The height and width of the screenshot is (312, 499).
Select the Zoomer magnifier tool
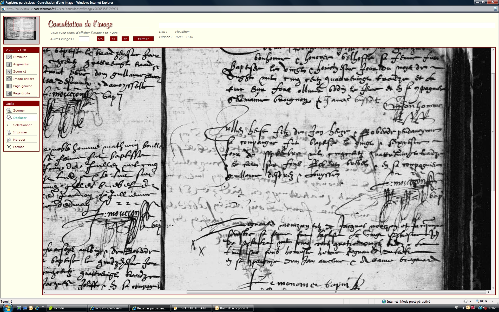coord(9,110)
